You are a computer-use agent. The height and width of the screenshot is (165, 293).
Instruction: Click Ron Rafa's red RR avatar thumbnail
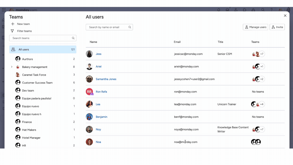pos(89,91)
